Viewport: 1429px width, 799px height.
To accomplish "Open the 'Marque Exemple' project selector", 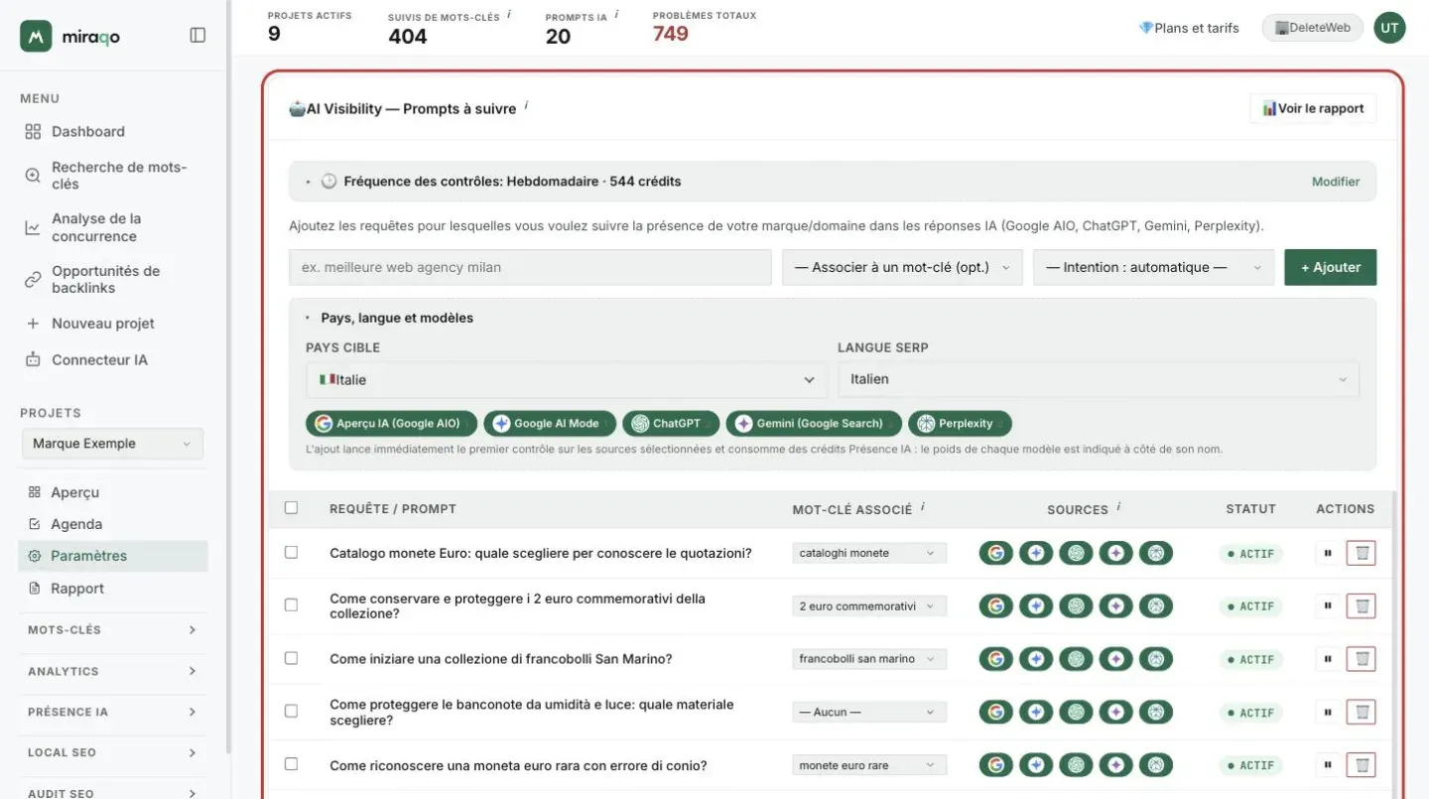I will (112, 444).
